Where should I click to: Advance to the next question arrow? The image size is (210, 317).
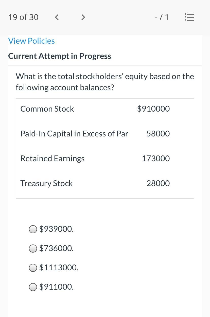83,17
